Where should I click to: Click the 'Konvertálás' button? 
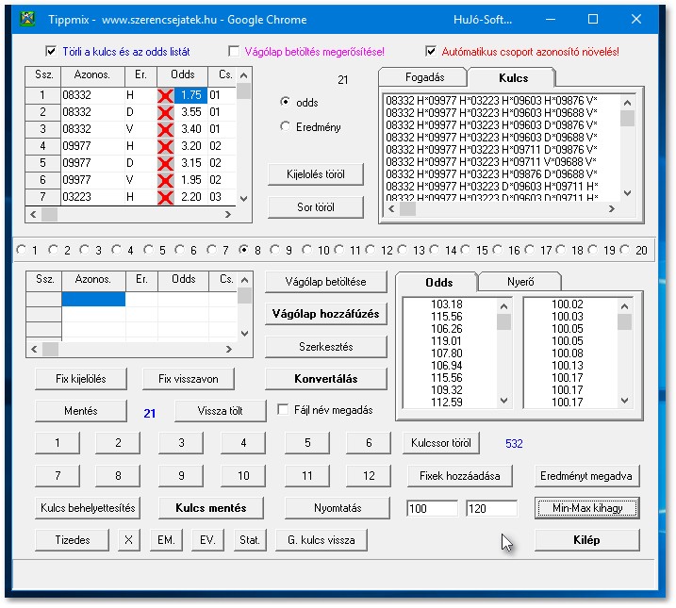coord(325,379)
